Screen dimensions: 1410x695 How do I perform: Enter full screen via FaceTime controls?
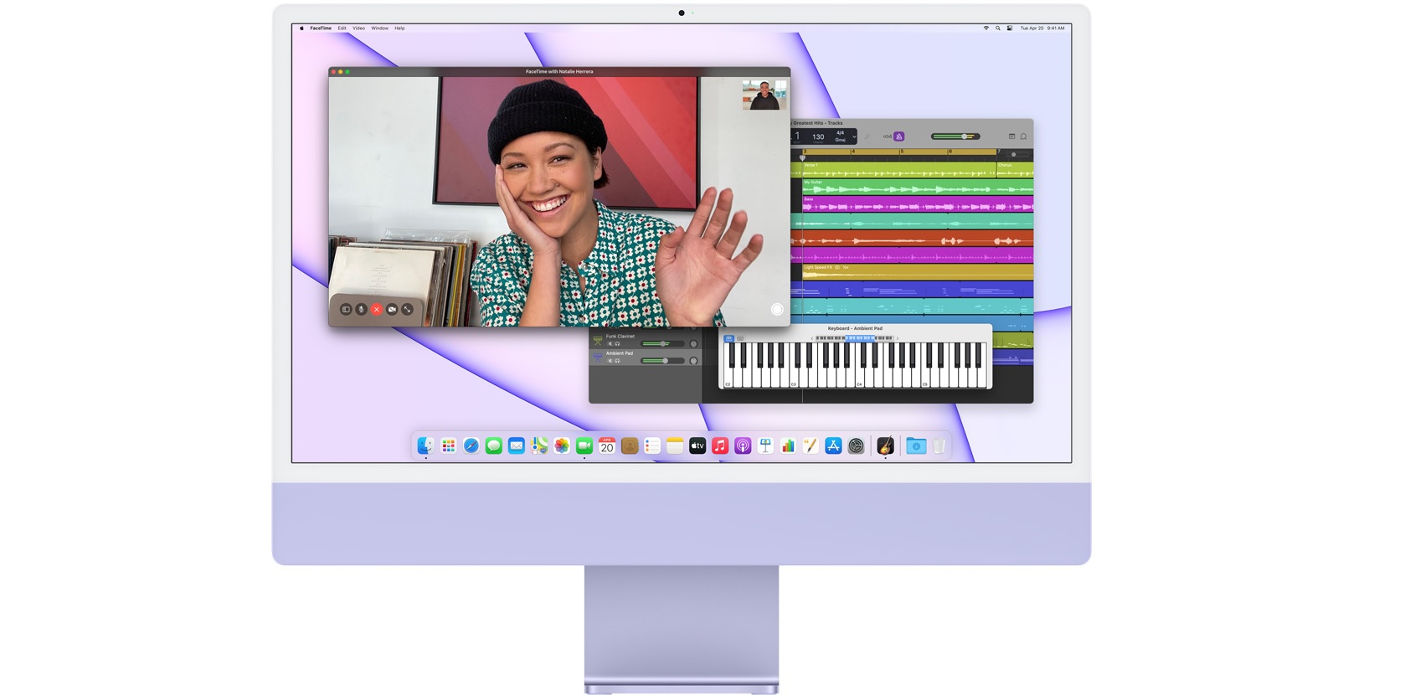tap(407, 309)
